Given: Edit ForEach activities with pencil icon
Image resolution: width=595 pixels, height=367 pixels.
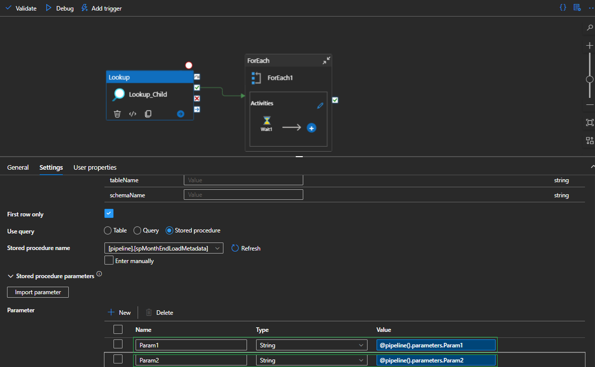Looking at the screenshot, I should pos(320,105).
